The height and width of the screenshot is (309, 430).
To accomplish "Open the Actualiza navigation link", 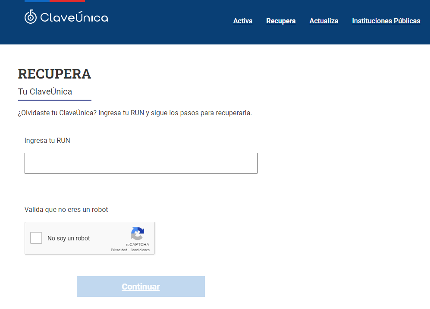I will click(x=323, y=21).
